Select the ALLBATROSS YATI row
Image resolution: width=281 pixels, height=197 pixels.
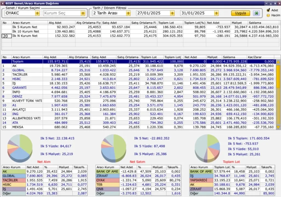[138, 118]
